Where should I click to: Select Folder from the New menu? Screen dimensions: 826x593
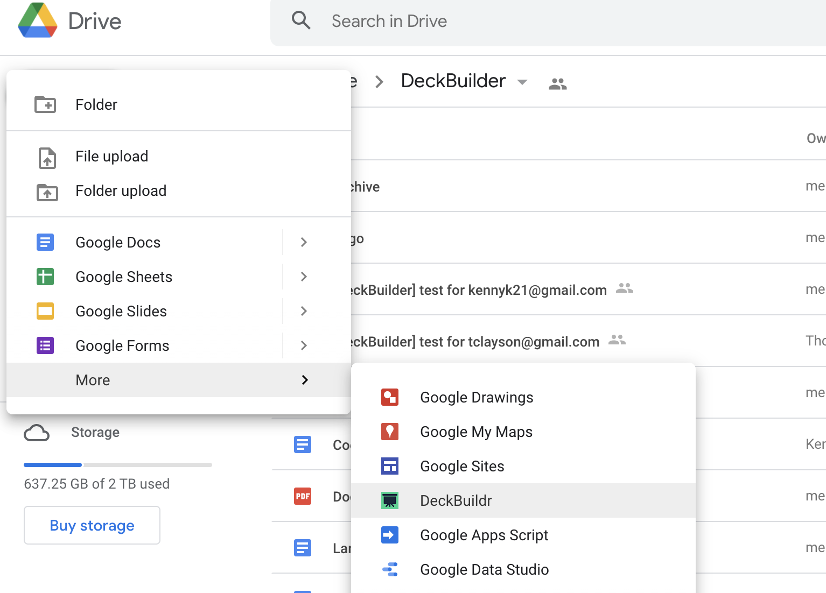pyautogui.click(x=179, y=104)
